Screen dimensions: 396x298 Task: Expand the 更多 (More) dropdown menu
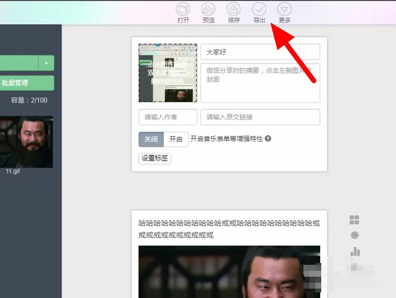[285, 10]
